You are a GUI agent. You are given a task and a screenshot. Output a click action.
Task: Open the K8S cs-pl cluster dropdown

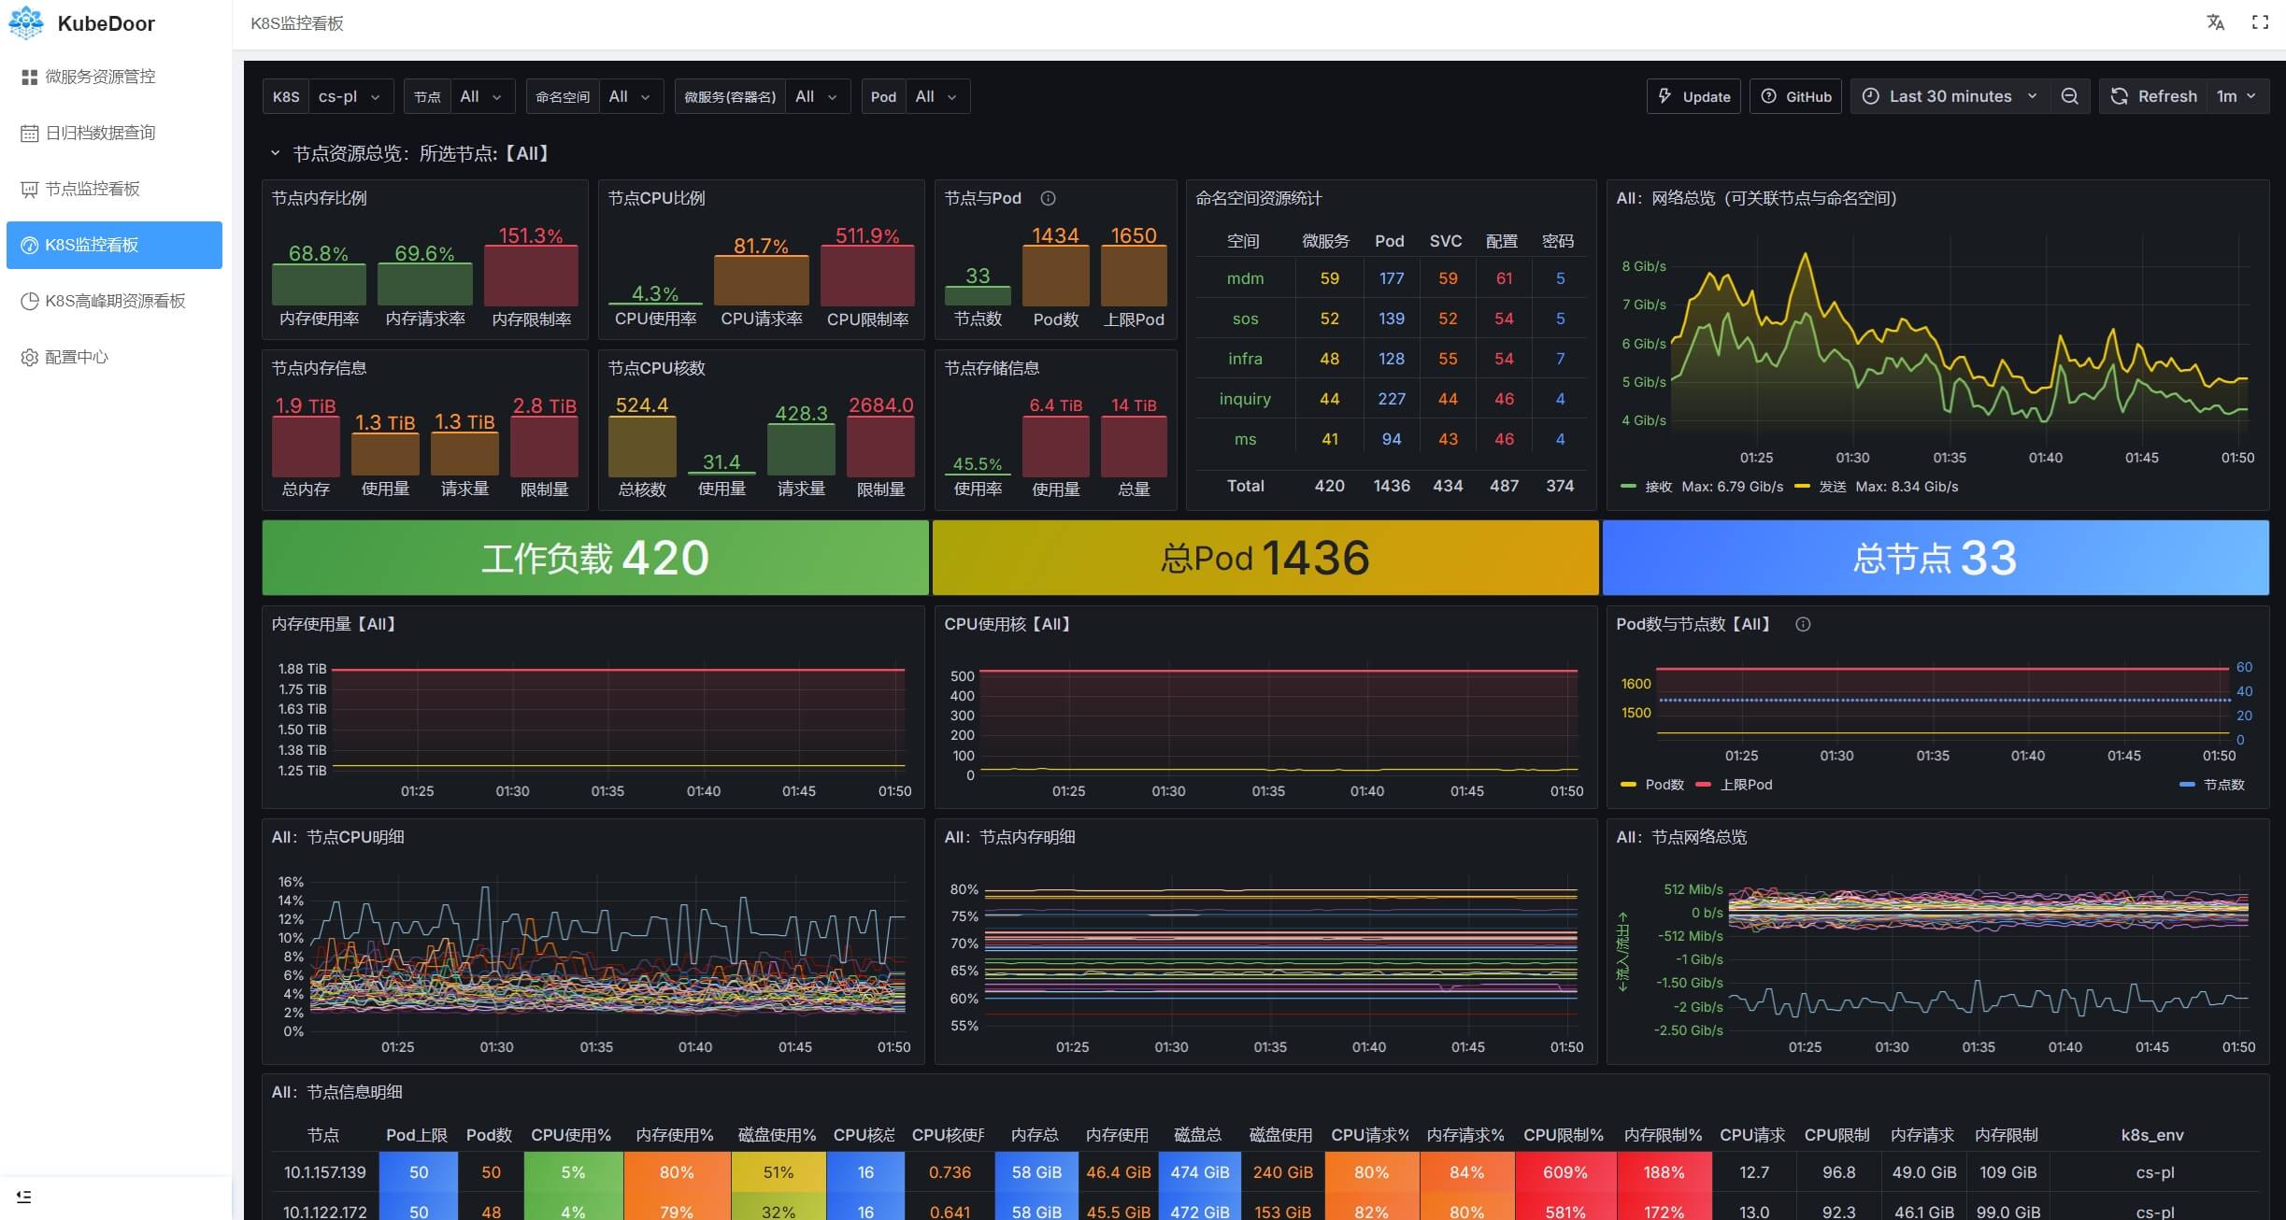click(350, 96)
